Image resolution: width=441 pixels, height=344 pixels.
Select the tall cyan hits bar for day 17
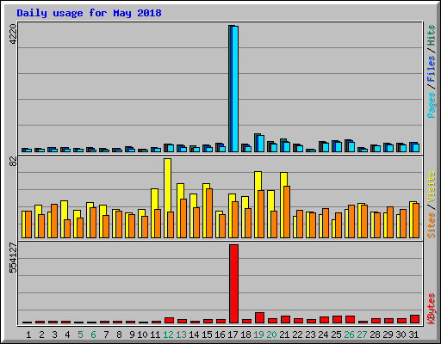coord(235,89)
